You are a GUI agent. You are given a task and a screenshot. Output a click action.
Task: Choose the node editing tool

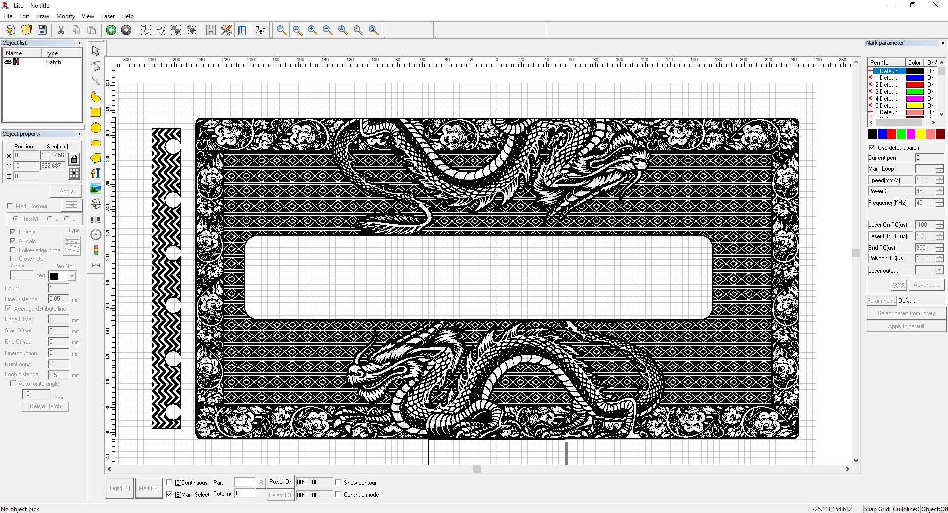[x=96, y=66]
